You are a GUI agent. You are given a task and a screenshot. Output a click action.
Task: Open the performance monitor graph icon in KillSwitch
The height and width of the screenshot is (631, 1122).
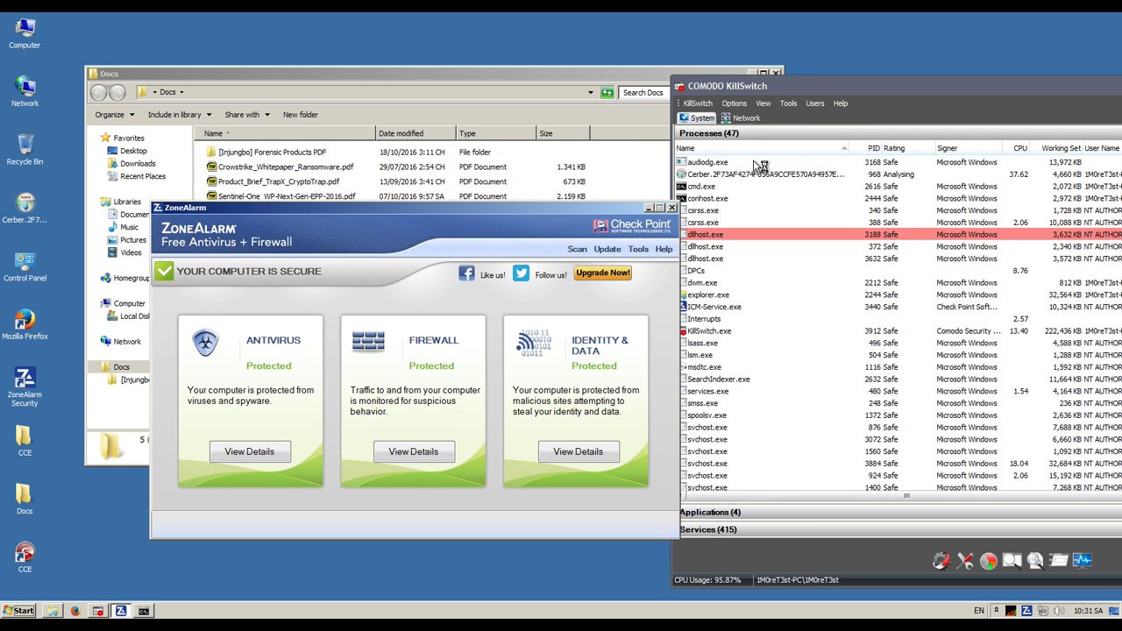1082,561
